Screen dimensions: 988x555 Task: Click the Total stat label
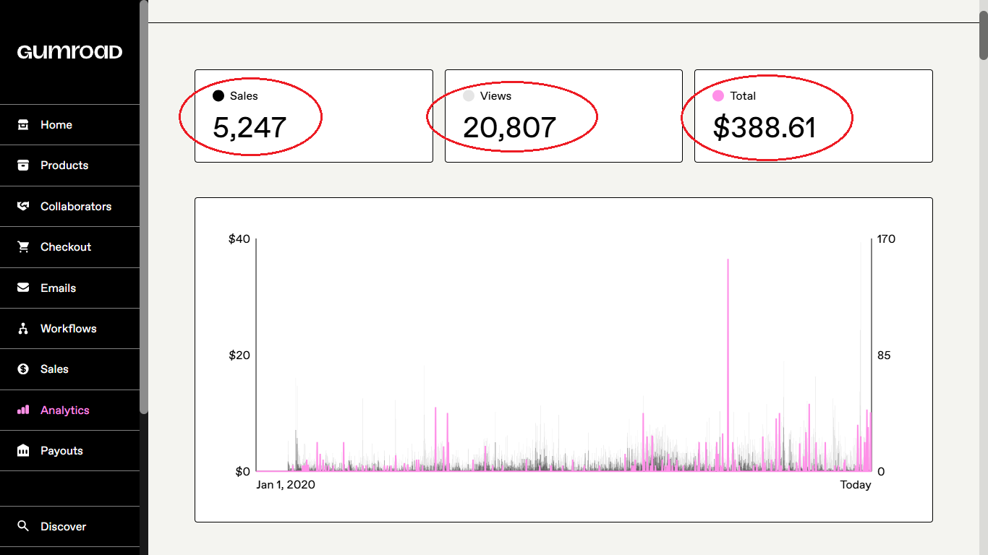click(x=743, y=95)
